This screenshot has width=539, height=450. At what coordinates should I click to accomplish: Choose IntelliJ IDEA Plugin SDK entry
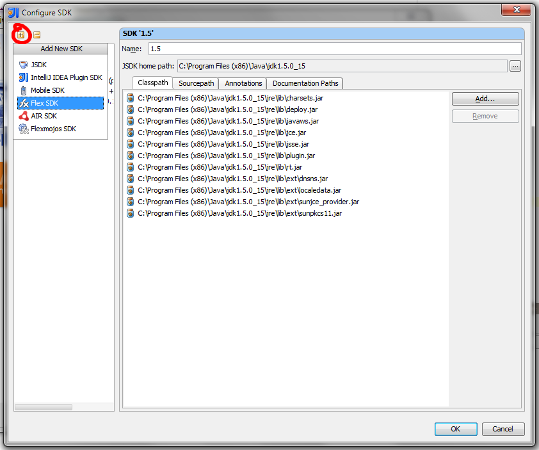(61, 77)
